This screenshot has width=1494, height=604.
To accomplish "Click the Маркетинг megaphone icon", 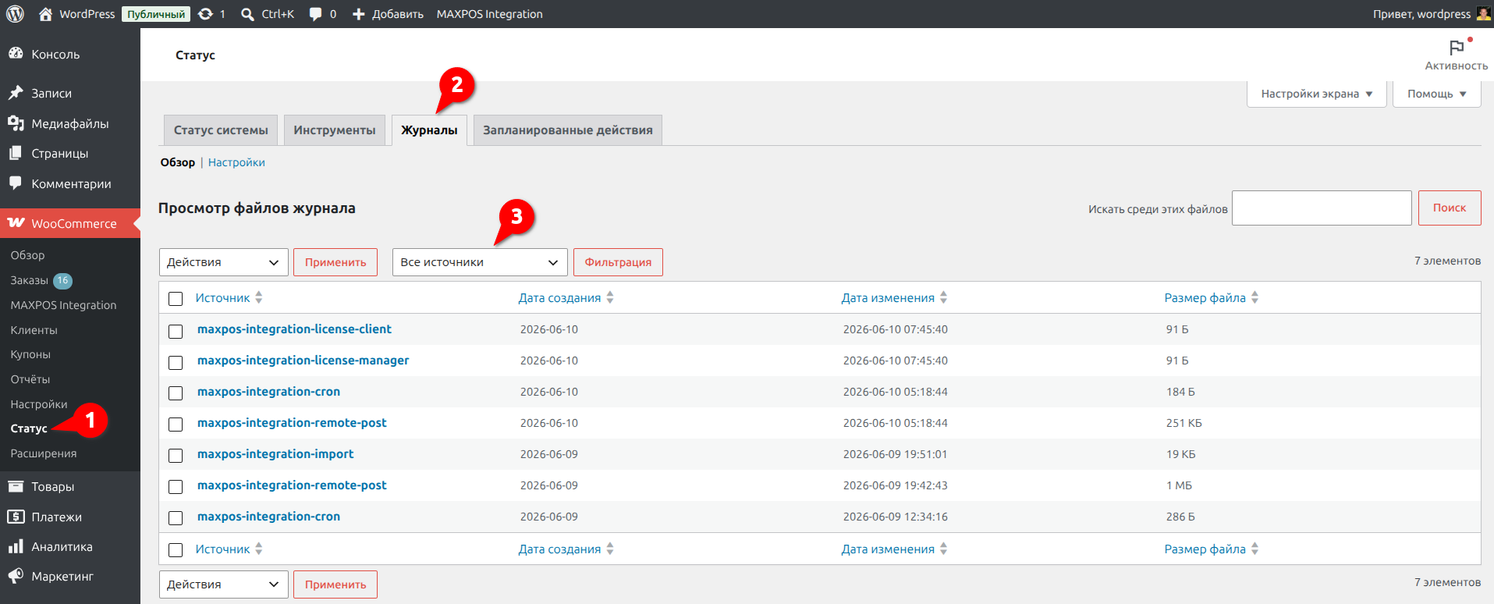I will click(16, 576).
